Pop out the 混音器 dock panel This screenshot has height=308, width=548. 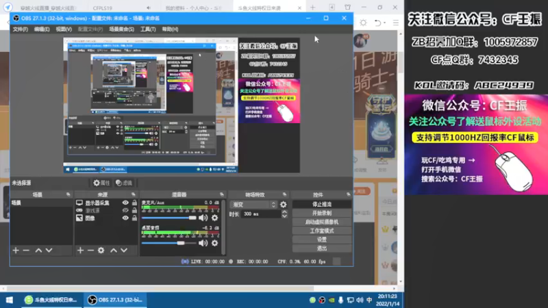click(221, 194)
